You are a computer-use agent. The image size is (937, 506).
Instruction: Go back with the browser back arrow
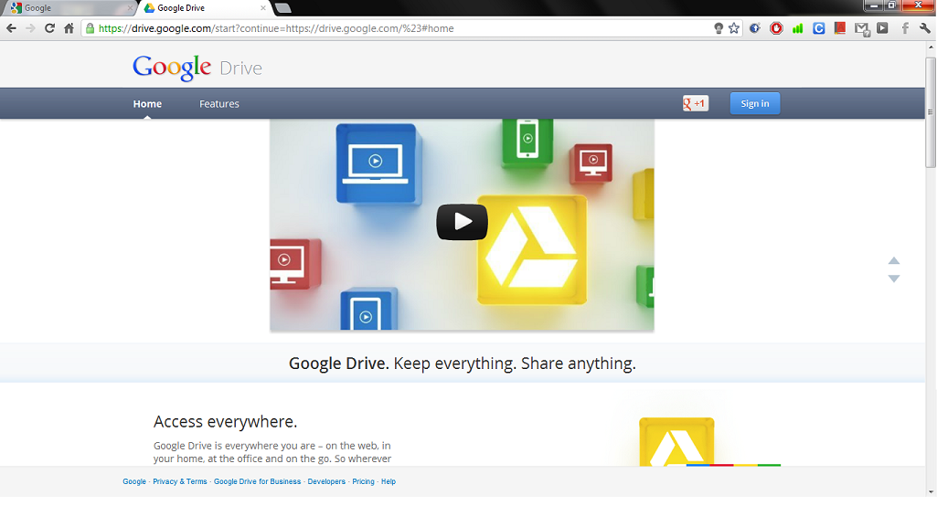[x=11, y=28]
